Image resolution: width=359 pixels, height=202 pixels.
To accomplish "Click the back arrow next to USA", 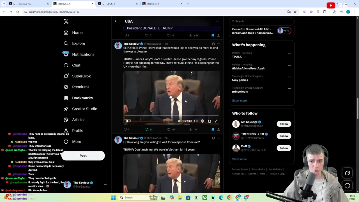I will [116, 21].
